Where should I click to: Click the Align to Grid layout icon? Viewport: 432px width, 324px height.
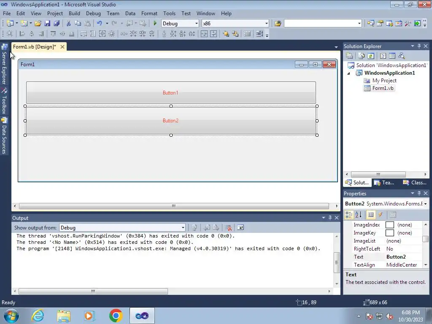[10, 34]
